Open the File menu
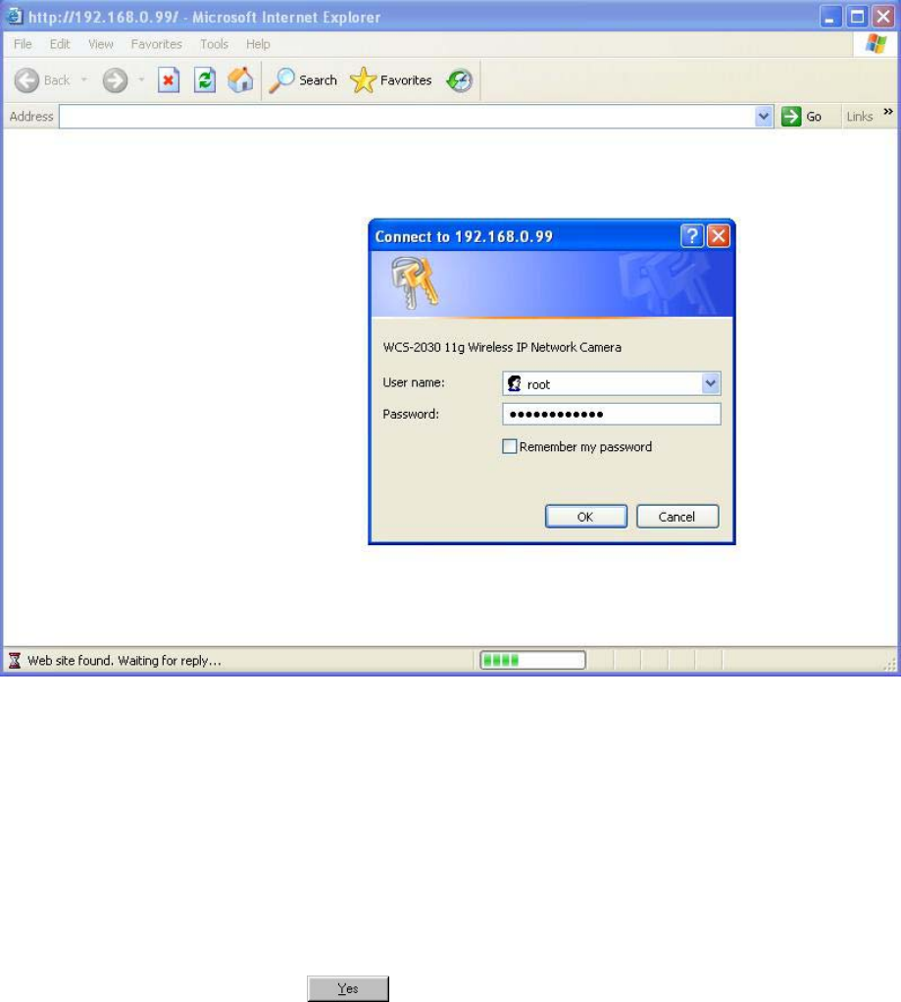 click(23, 44)
